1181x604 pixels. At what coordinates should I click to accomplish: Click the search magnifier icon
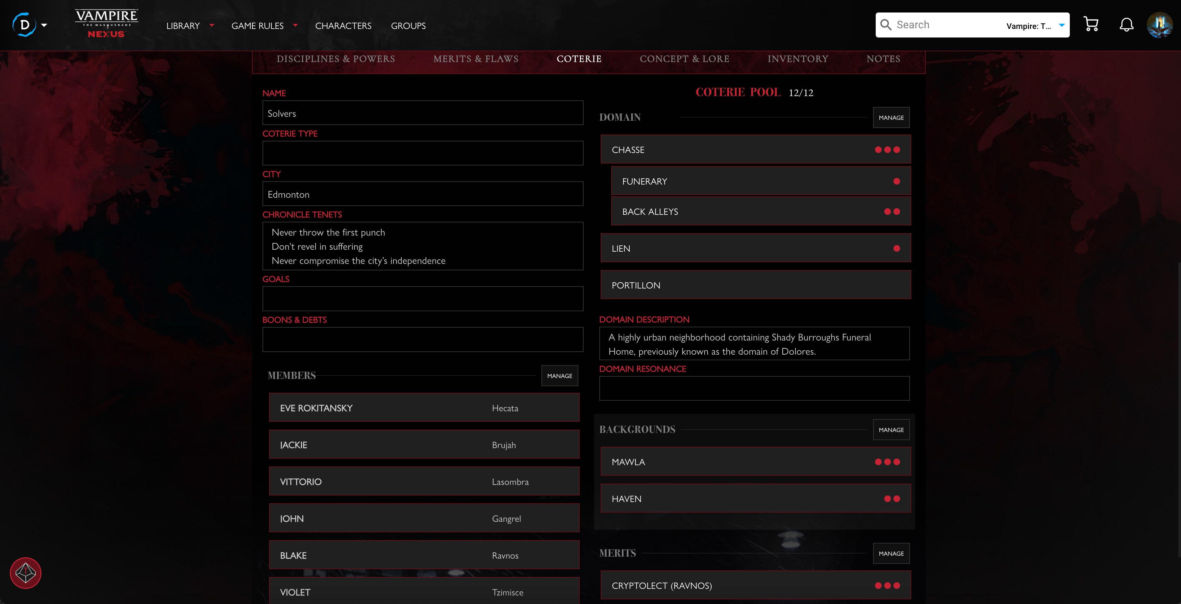pyautogui.click(x=886, y=25)
